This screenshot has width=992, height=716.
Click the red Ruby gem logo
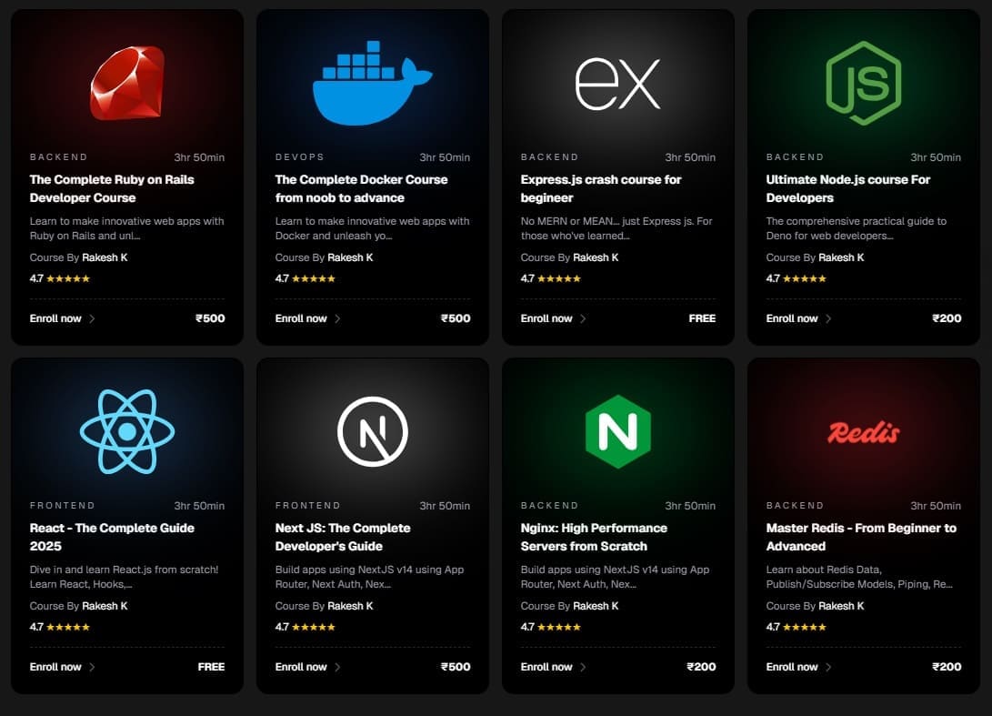click(127, 83)
